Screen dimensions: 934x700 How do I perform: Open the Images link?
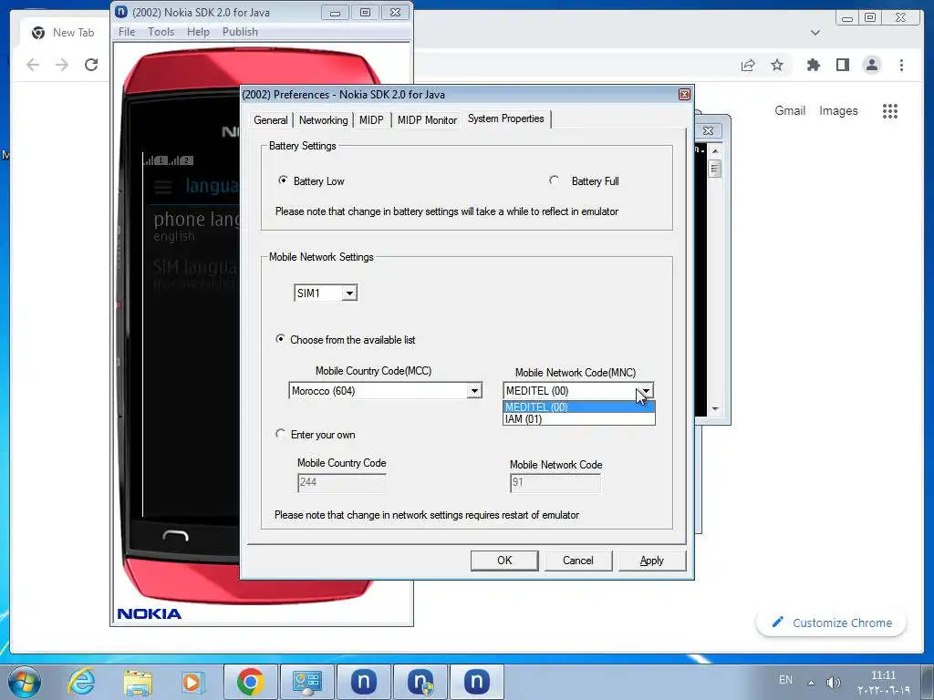coord(838,110)
